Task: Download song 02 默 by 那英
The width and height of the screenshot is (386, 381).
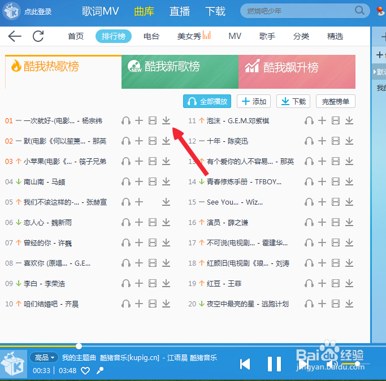Action: (166, 141)
